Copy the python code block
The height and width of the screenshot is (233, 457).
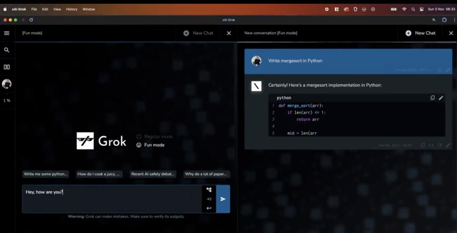[x=432, y=98]
